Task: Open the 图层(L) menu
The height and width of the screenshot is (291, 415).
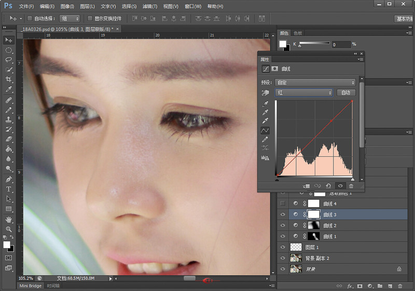Action: click(x=87, y=6)
